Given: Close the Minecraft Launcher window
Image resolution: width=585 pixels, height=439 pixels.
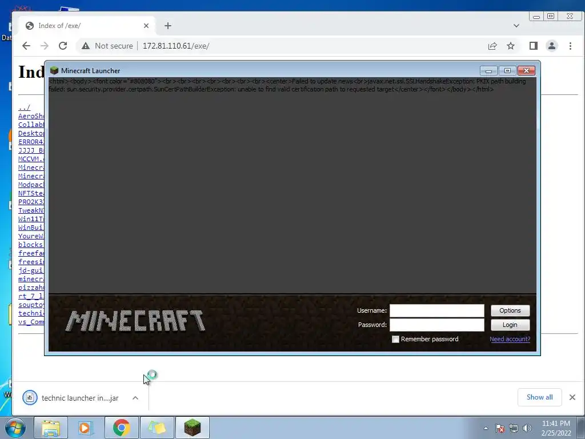Looking at the screenshot, I should click(526, 70).
